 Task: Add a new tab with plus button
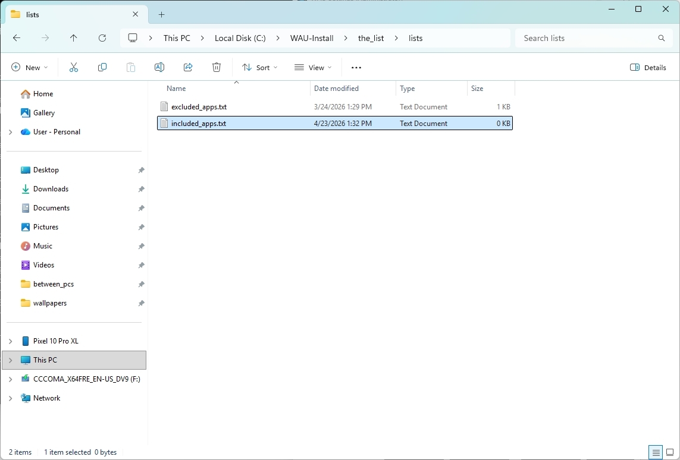click(161, 15)
